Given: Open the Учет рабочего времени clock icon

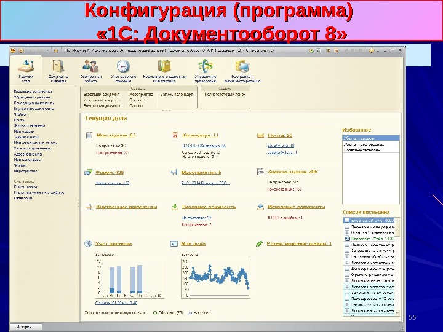Looking at the screenshot, I should (x=124, y=66).
